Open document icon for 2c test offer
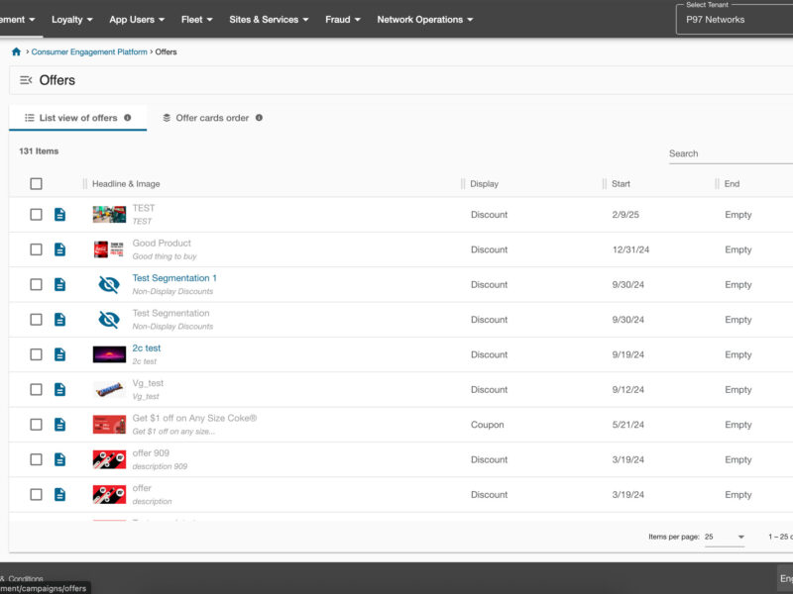Screen dimensions: 793x594 (59, 354)
